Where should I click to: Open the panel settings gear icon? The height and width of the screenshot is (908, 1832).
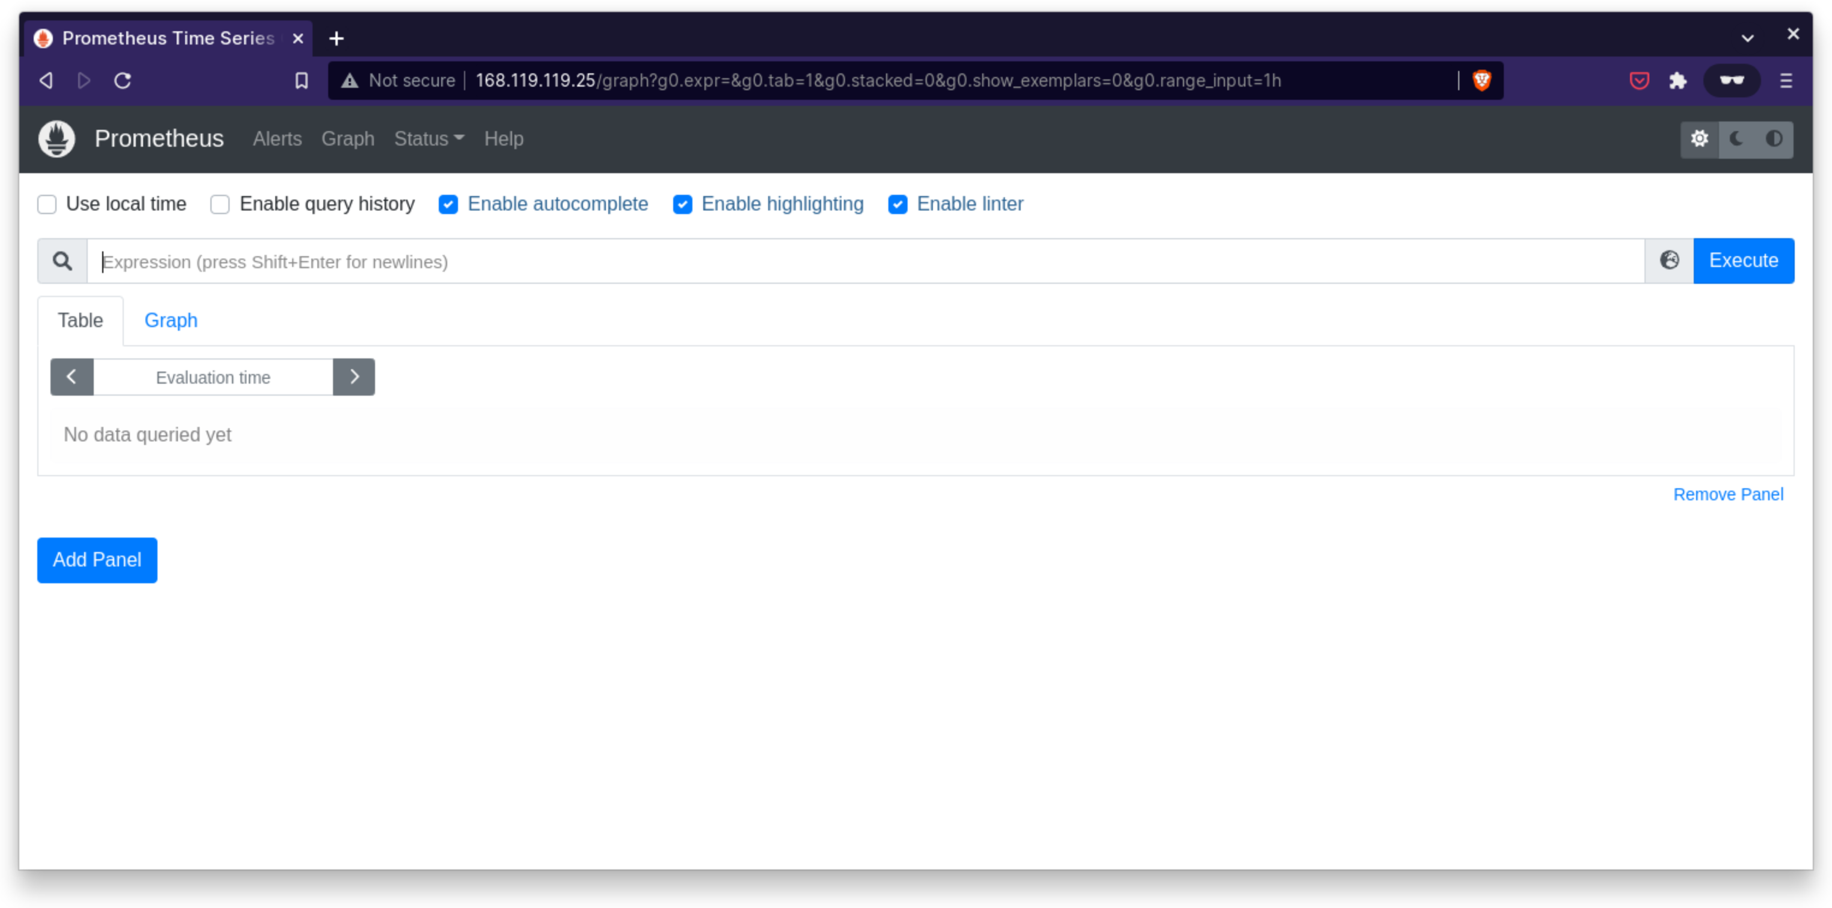point(1700,139)
